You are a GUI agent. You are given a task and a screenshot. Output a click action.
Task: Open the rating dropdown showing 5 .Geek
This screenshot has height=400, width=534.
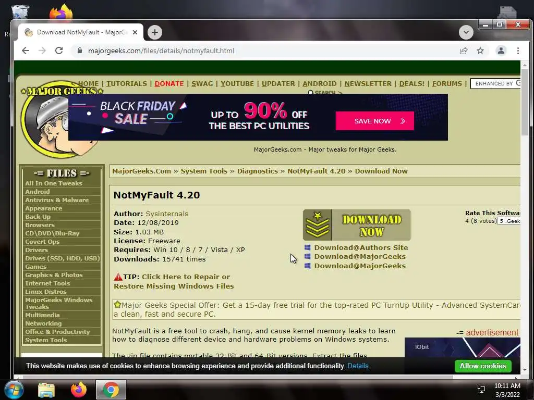click(x=509, y=221)
